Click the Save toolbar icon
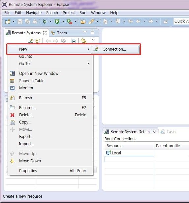The width and height of the screenshot is (189, 203). pos(20,21)
